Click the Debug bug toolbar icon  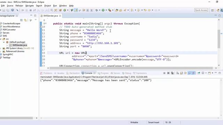coord(97,10)
